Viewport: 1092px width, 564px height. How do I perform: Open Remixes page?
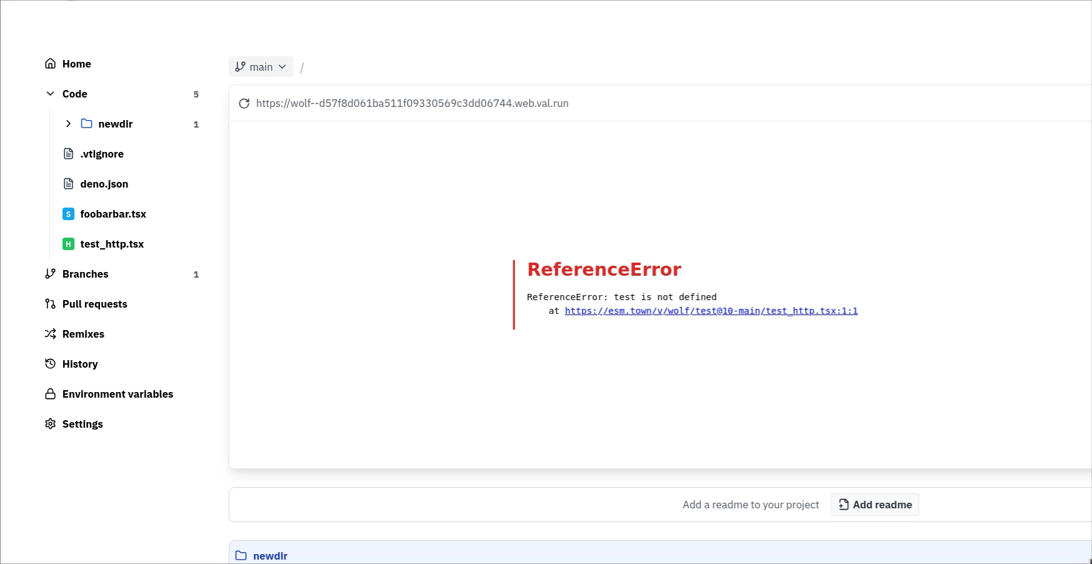pos(84,334)
